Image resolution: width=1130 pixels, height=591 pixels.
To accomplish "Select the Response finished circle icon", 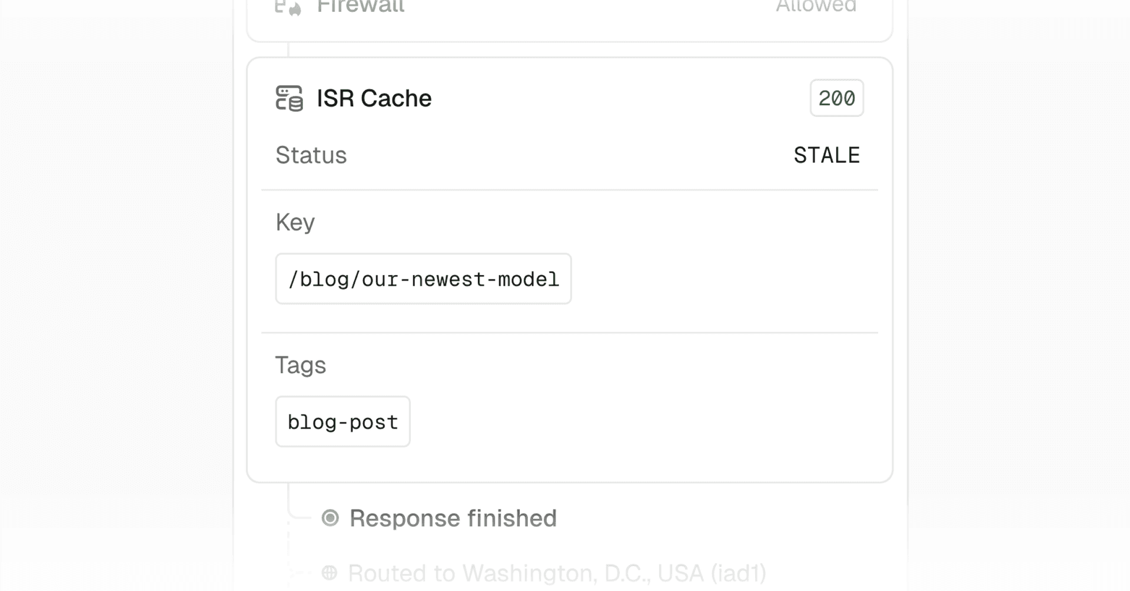I will pyautogui.click(x=330, y=518).
